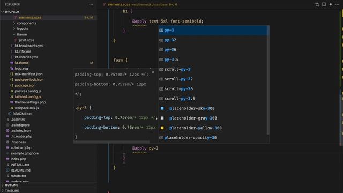
Task: Click sky blue swatch of placeholder-sky-300
Action: (x=162, y=108)
